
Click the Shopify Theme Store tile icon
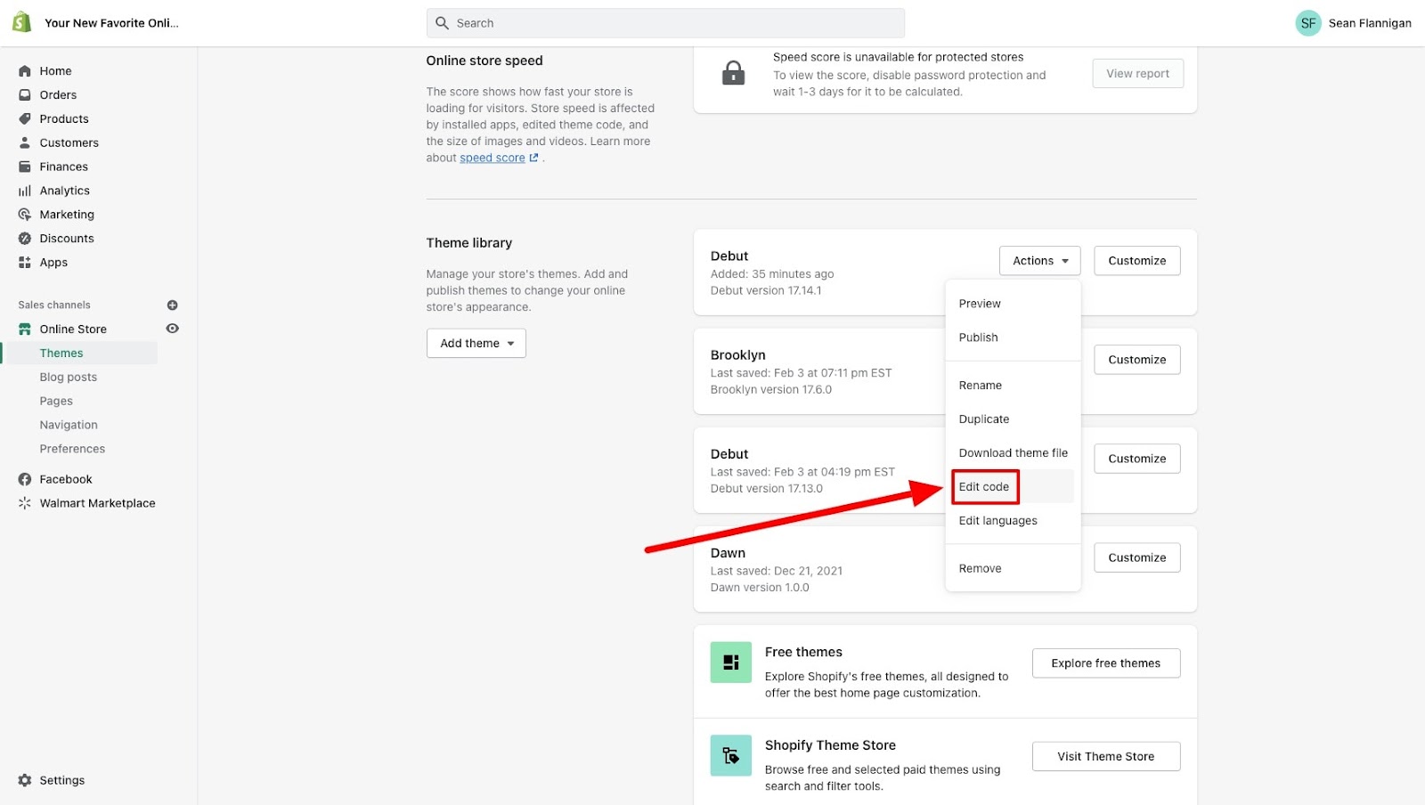(x=731, y=756)
